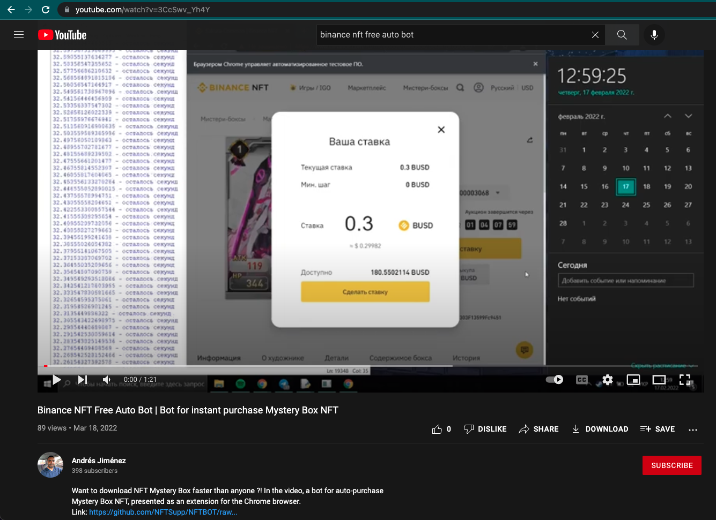
Task: Open the github.com/NFTSupp link in the description
Action: (163, 512)
